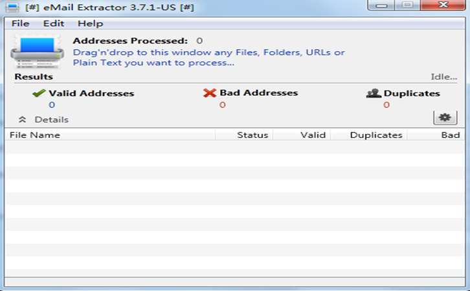Open the Edit menu
The width and height of the screenshot is (470, 291).
(53, 23)
